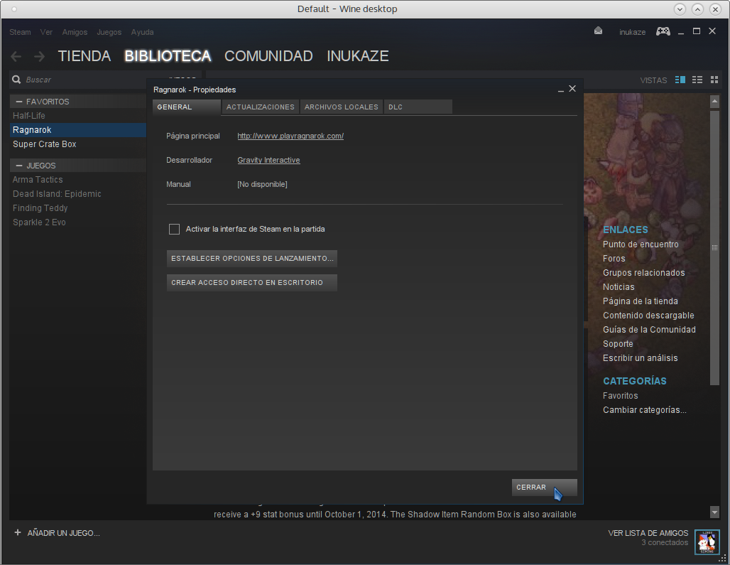Screen dimensions: 730x565
Task: Open inukaze account name menu
Action: (x=632, y=32)
